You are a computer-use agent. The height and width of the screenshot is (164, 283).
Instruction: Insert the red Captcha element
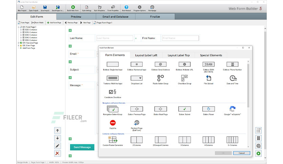(x=113, y=125)
